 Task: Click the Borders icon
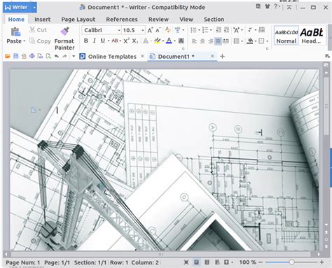click(261, 41)
